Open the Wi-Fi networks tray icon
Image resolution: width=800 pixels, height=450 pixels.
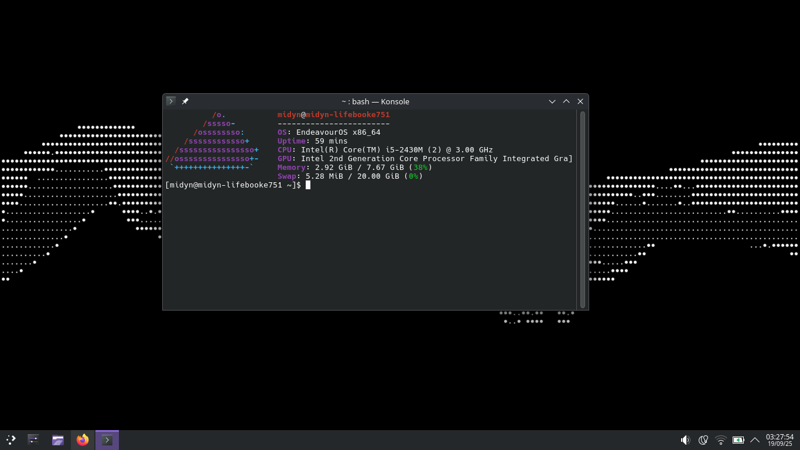coord(721,439)
